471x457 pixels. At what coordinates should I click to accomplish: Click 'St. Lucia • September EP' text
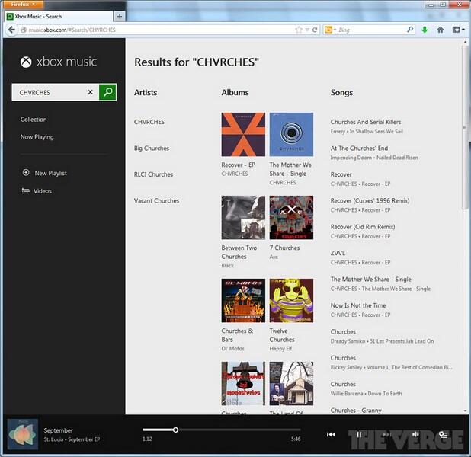(72, 439)
